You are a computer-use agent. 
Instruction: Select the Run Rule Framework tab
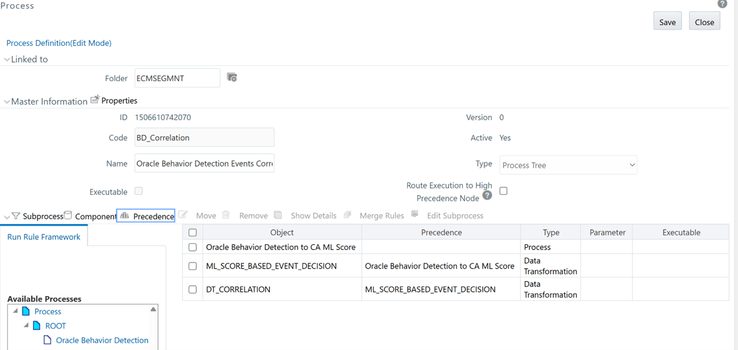[x=44, y=237]
